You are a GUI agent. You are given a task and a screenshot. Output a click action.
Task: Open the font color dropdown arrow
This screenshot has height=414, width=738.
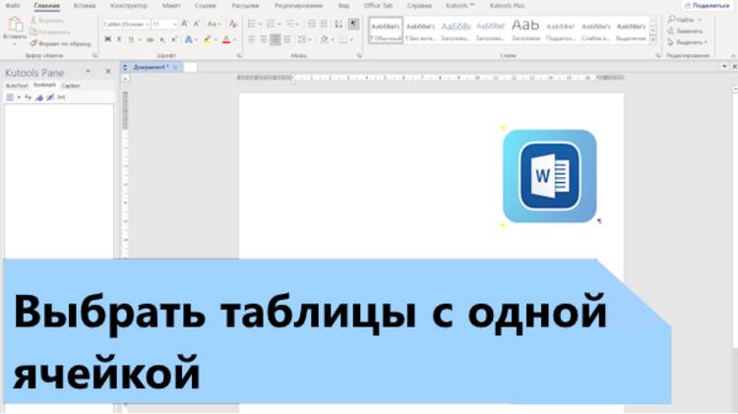(234, 39)
